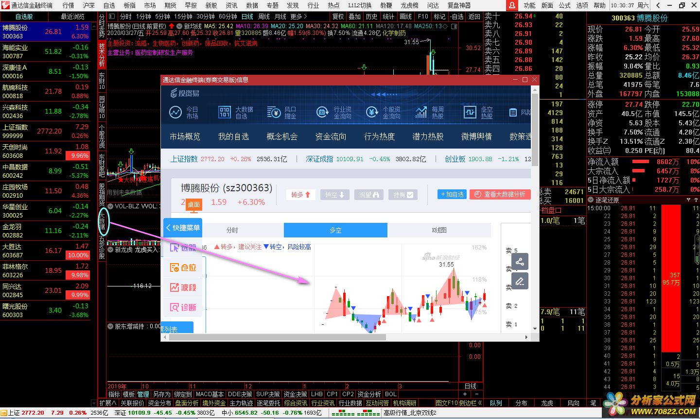Click 投资易 logo in info window
Viewport: 700px width, 419px height.
pos(185,93)
